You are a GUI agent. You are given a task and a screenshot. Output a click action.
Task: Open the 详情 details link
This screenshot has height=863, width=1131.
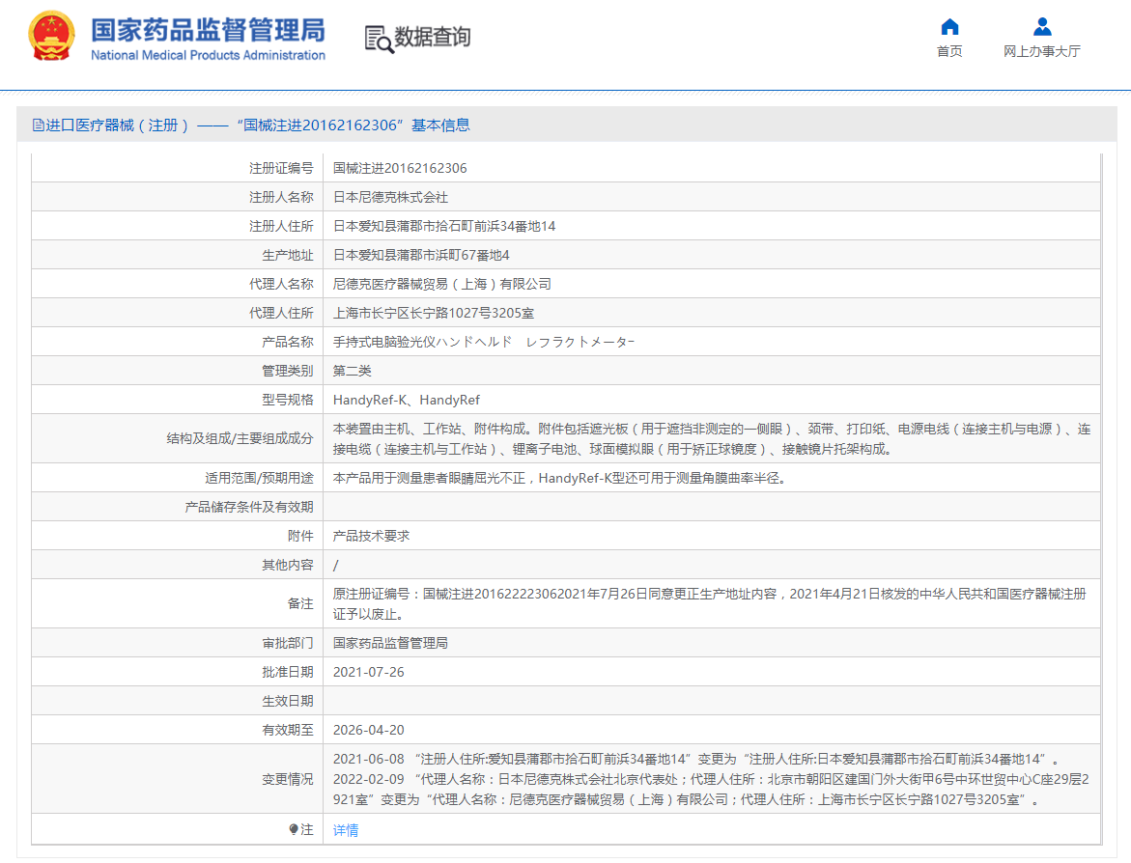(346, 830)
